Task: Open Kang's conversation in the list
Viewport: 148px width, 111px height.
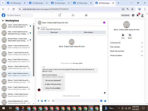Action: click(16, 61)
